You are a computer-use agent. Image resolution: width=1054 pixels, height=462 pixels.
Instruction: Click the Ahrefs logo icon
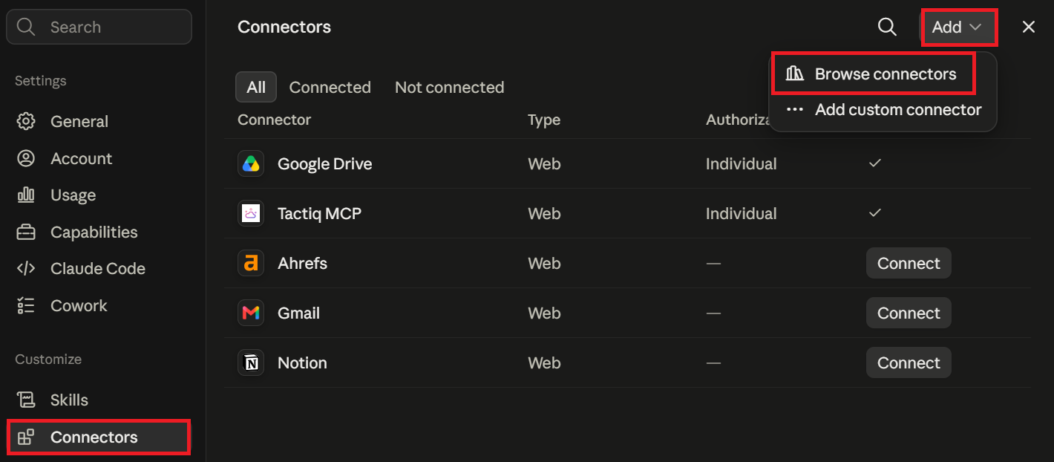tap(251, 263)
